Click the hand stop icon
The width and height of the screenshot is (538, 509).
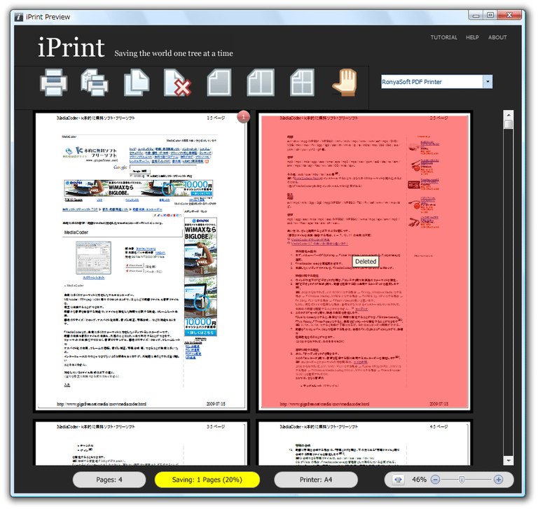click(x=345, y=83)
